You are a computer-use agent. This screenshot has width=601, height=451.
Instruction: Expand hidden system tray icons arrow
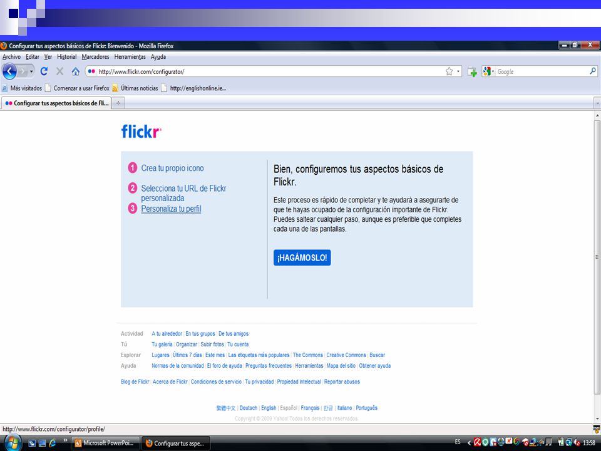click(x=469, y=443)
